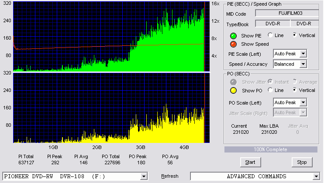324x183 pixels.
Task: Click the PI Total value 637127
Action: (26, 163)
